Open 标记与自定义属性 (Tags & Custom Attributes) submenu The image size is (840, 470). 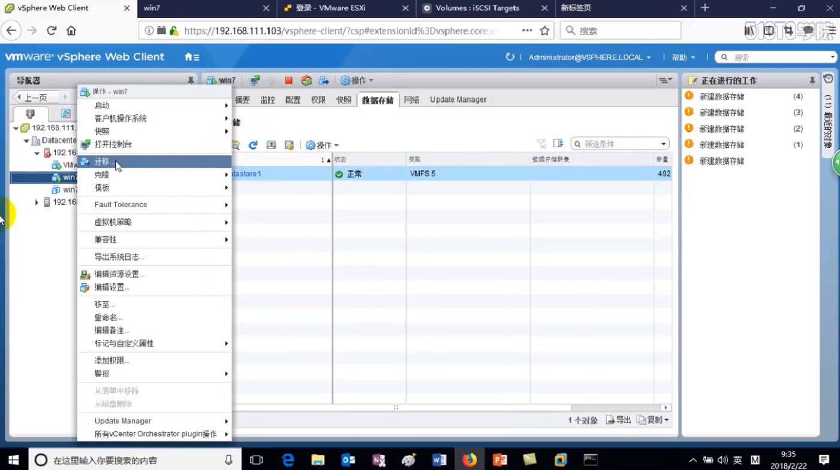tap(155, 344)
